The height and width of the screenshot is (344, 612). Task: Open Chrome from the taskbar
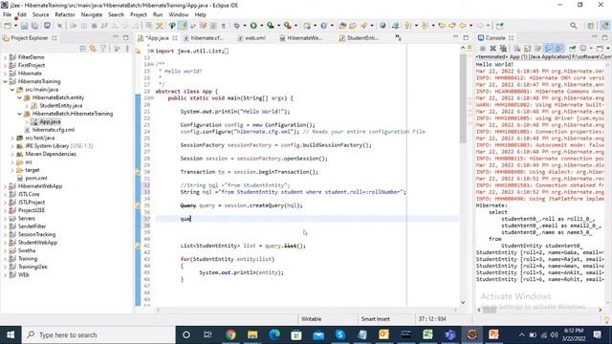point(230,334)
